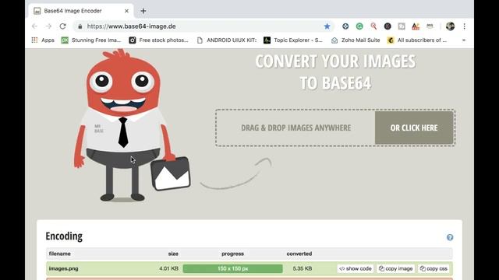Viewport: 499px width, 280px height.
Task: Open the gray square extension icon
Action: [402, 26]
